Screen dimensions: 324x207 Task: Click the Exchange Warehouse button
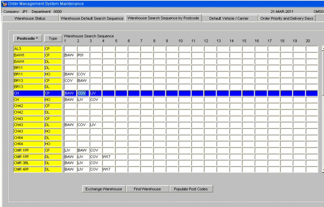tap(104, 189)
